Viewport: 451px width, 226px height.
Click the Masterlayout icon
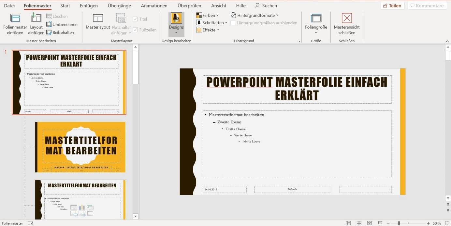click(x=98, y=18)
